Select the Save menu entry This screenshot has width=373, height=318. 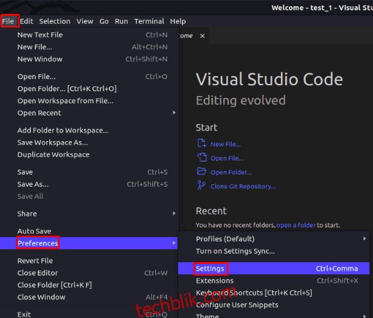pyautogui.click(x=89, y=172)
